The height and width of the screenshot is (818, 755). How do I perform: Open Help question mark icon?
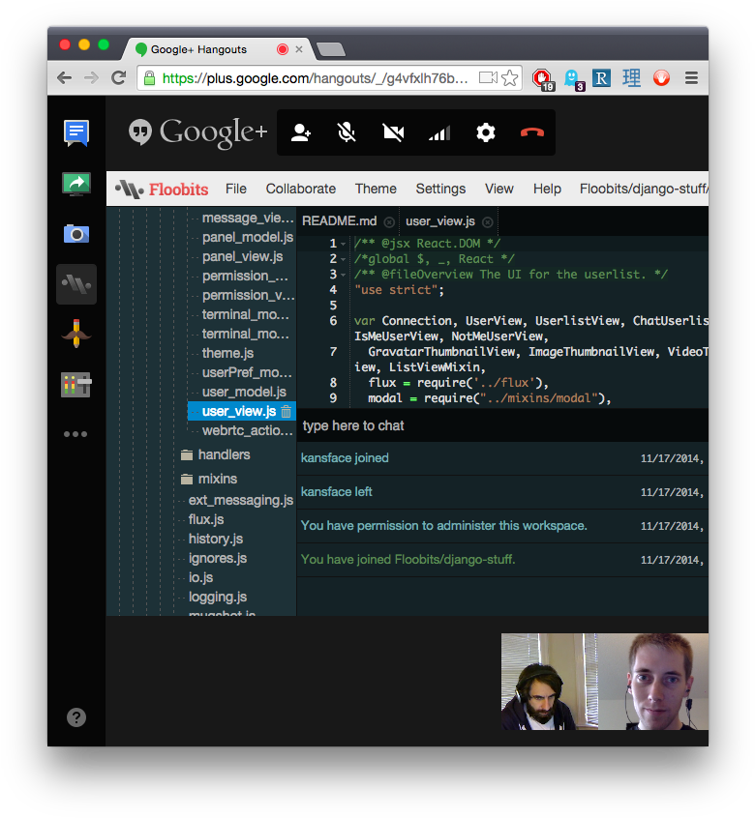click(x=76, y=717)
